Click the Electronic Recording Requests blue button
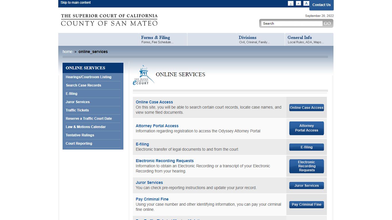Screen dimensions: 392x220 (306, 166)
